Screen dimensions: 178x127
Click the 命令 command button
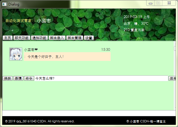click(x=29, y=78)
